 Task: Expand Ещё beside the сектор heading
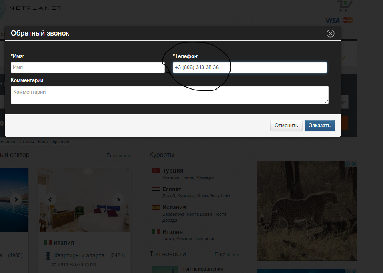[112, 156]
